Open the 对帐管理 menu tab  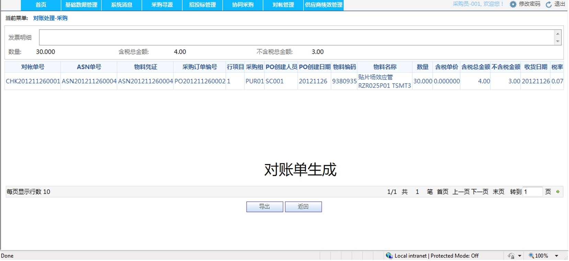(283, 5)
